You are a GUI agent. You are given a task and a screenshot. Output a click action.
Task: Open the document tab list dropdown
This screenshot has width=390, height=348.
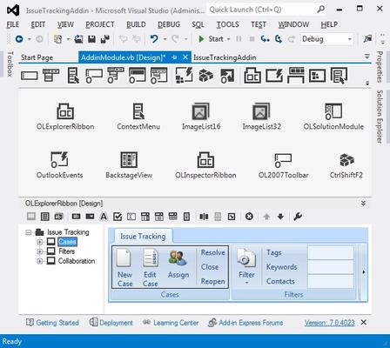point(367,56)
